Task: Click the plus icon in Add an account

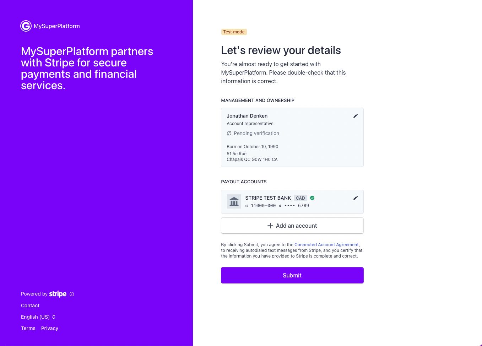Action: (270, 226)
